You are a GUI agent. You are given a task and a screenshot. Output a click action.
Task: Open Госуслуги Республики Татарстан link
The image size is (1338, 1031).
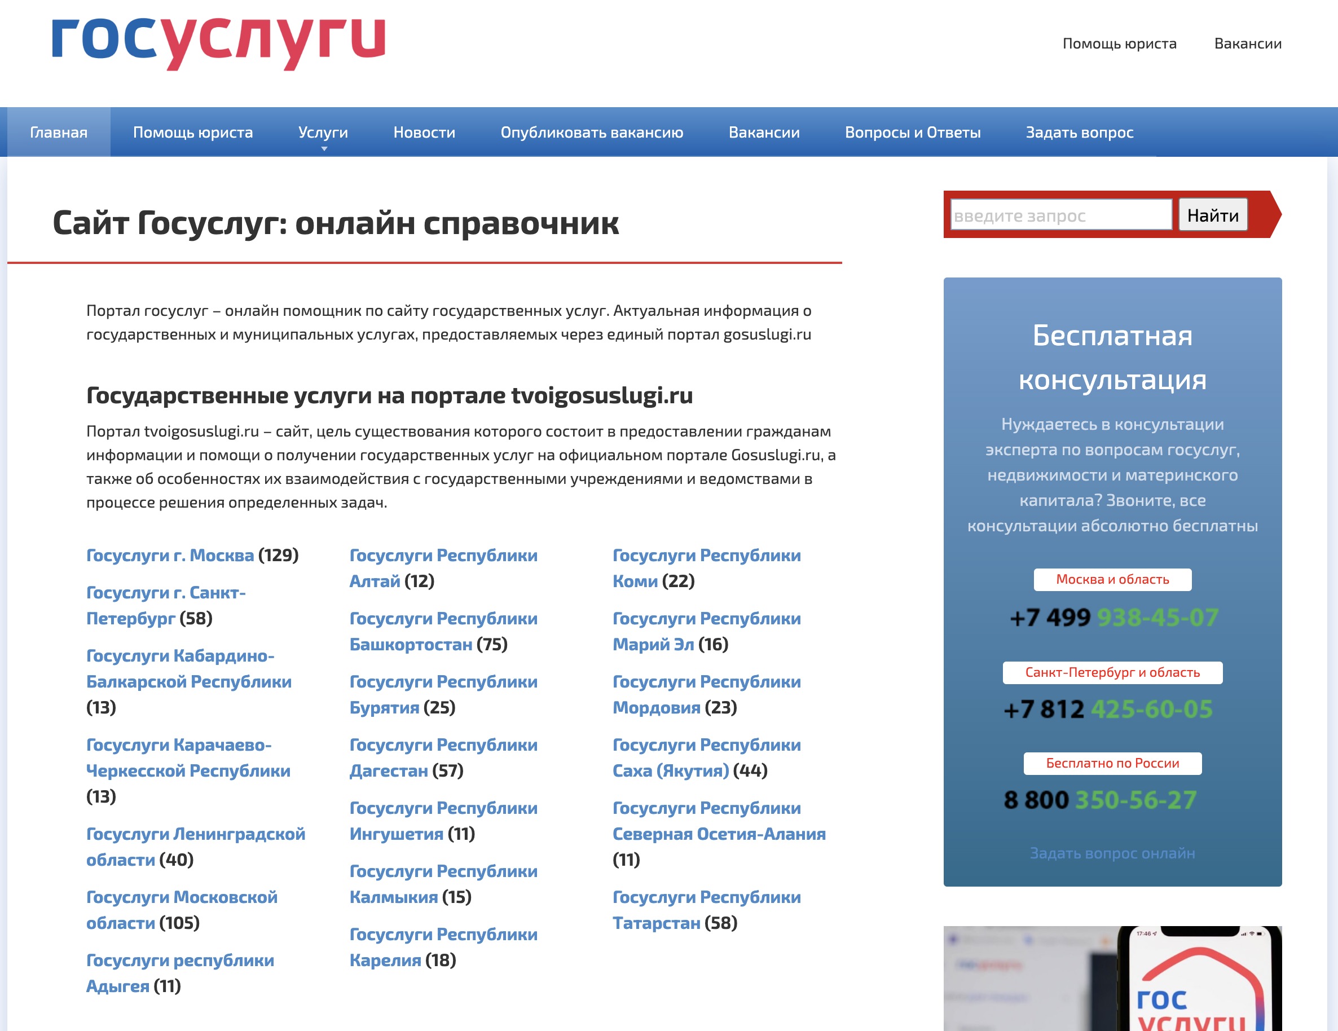pyautogui.click(x=707, y=910)
